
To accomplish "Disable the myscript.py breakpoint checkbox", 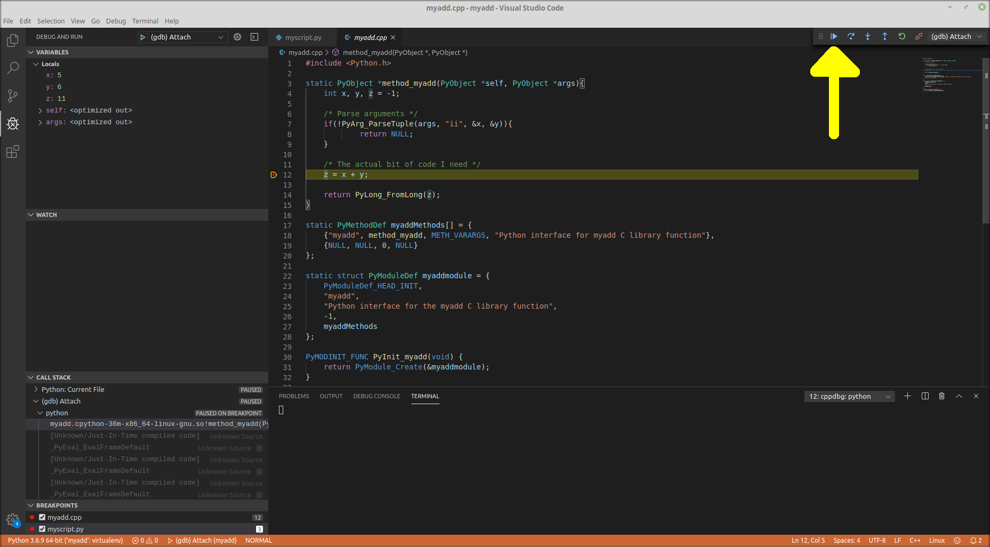I will [42, 529].
